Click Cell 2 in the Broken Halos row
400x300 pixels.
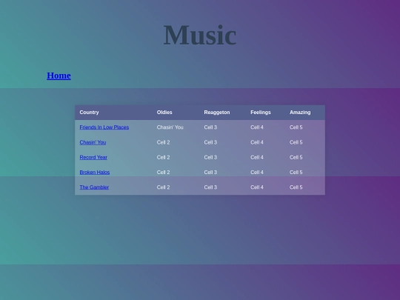[163, 173]
